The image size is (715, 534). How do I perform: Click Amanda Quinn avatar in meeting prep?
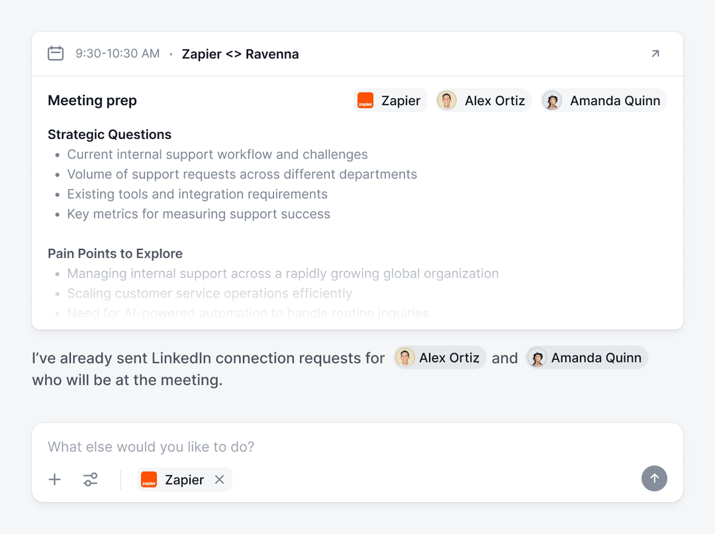(x=552, y=101)
